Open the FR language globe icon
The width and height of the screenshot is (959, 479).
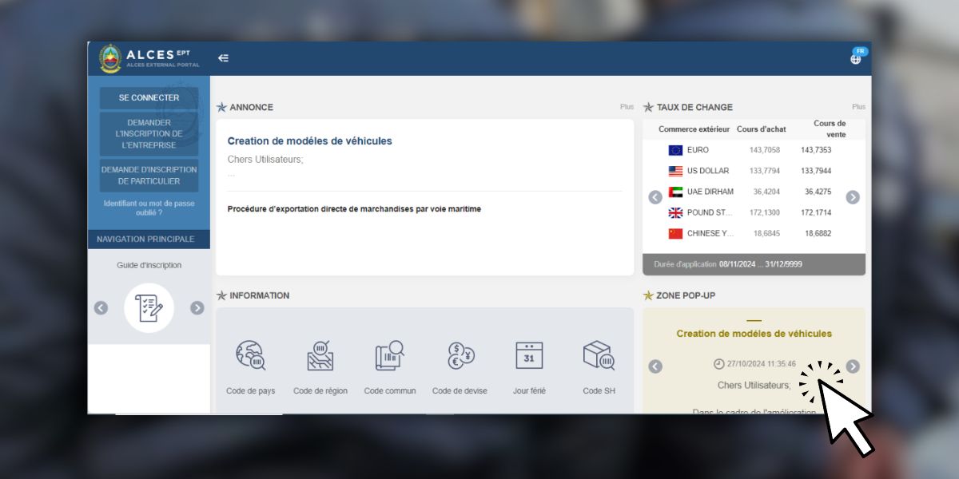855,58
